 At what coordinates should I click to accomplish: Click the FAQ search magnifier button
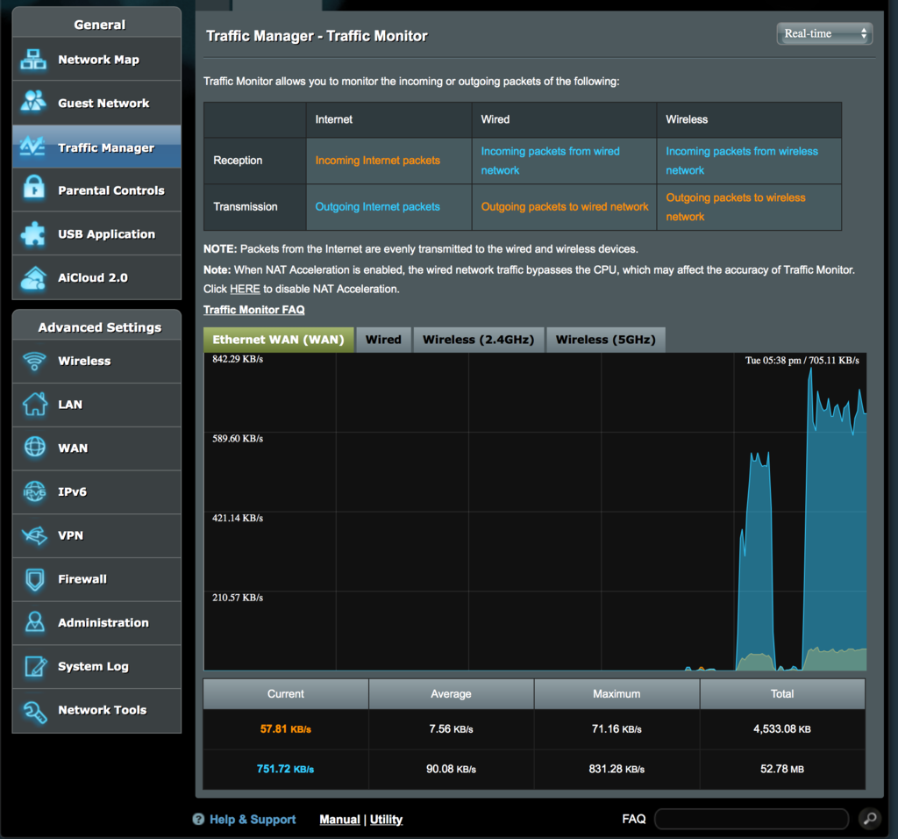click(x=870, y=818)
